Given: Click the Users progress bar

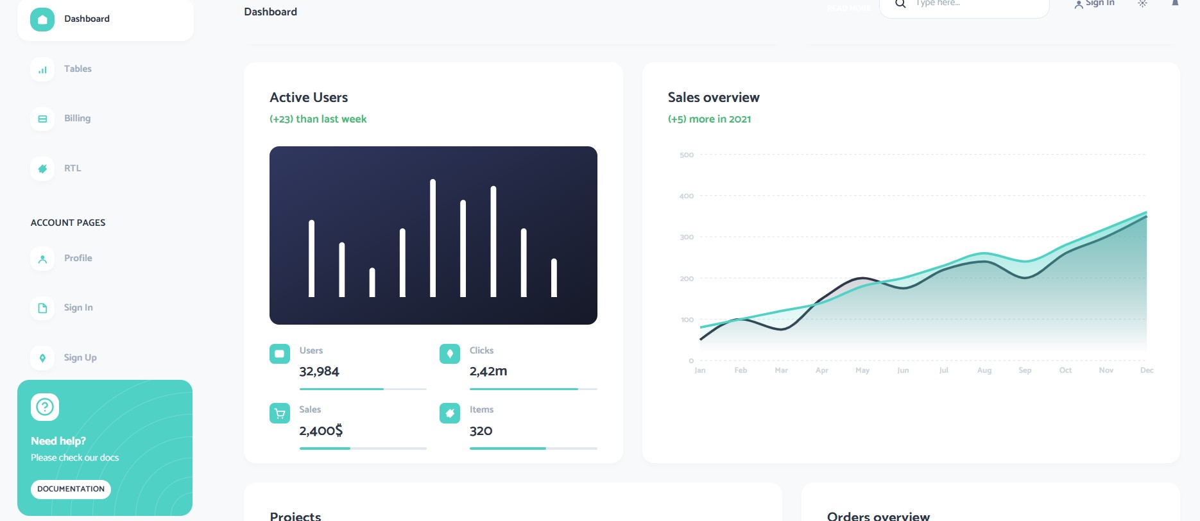Looking at the screenshot, I should pos(363,389).
